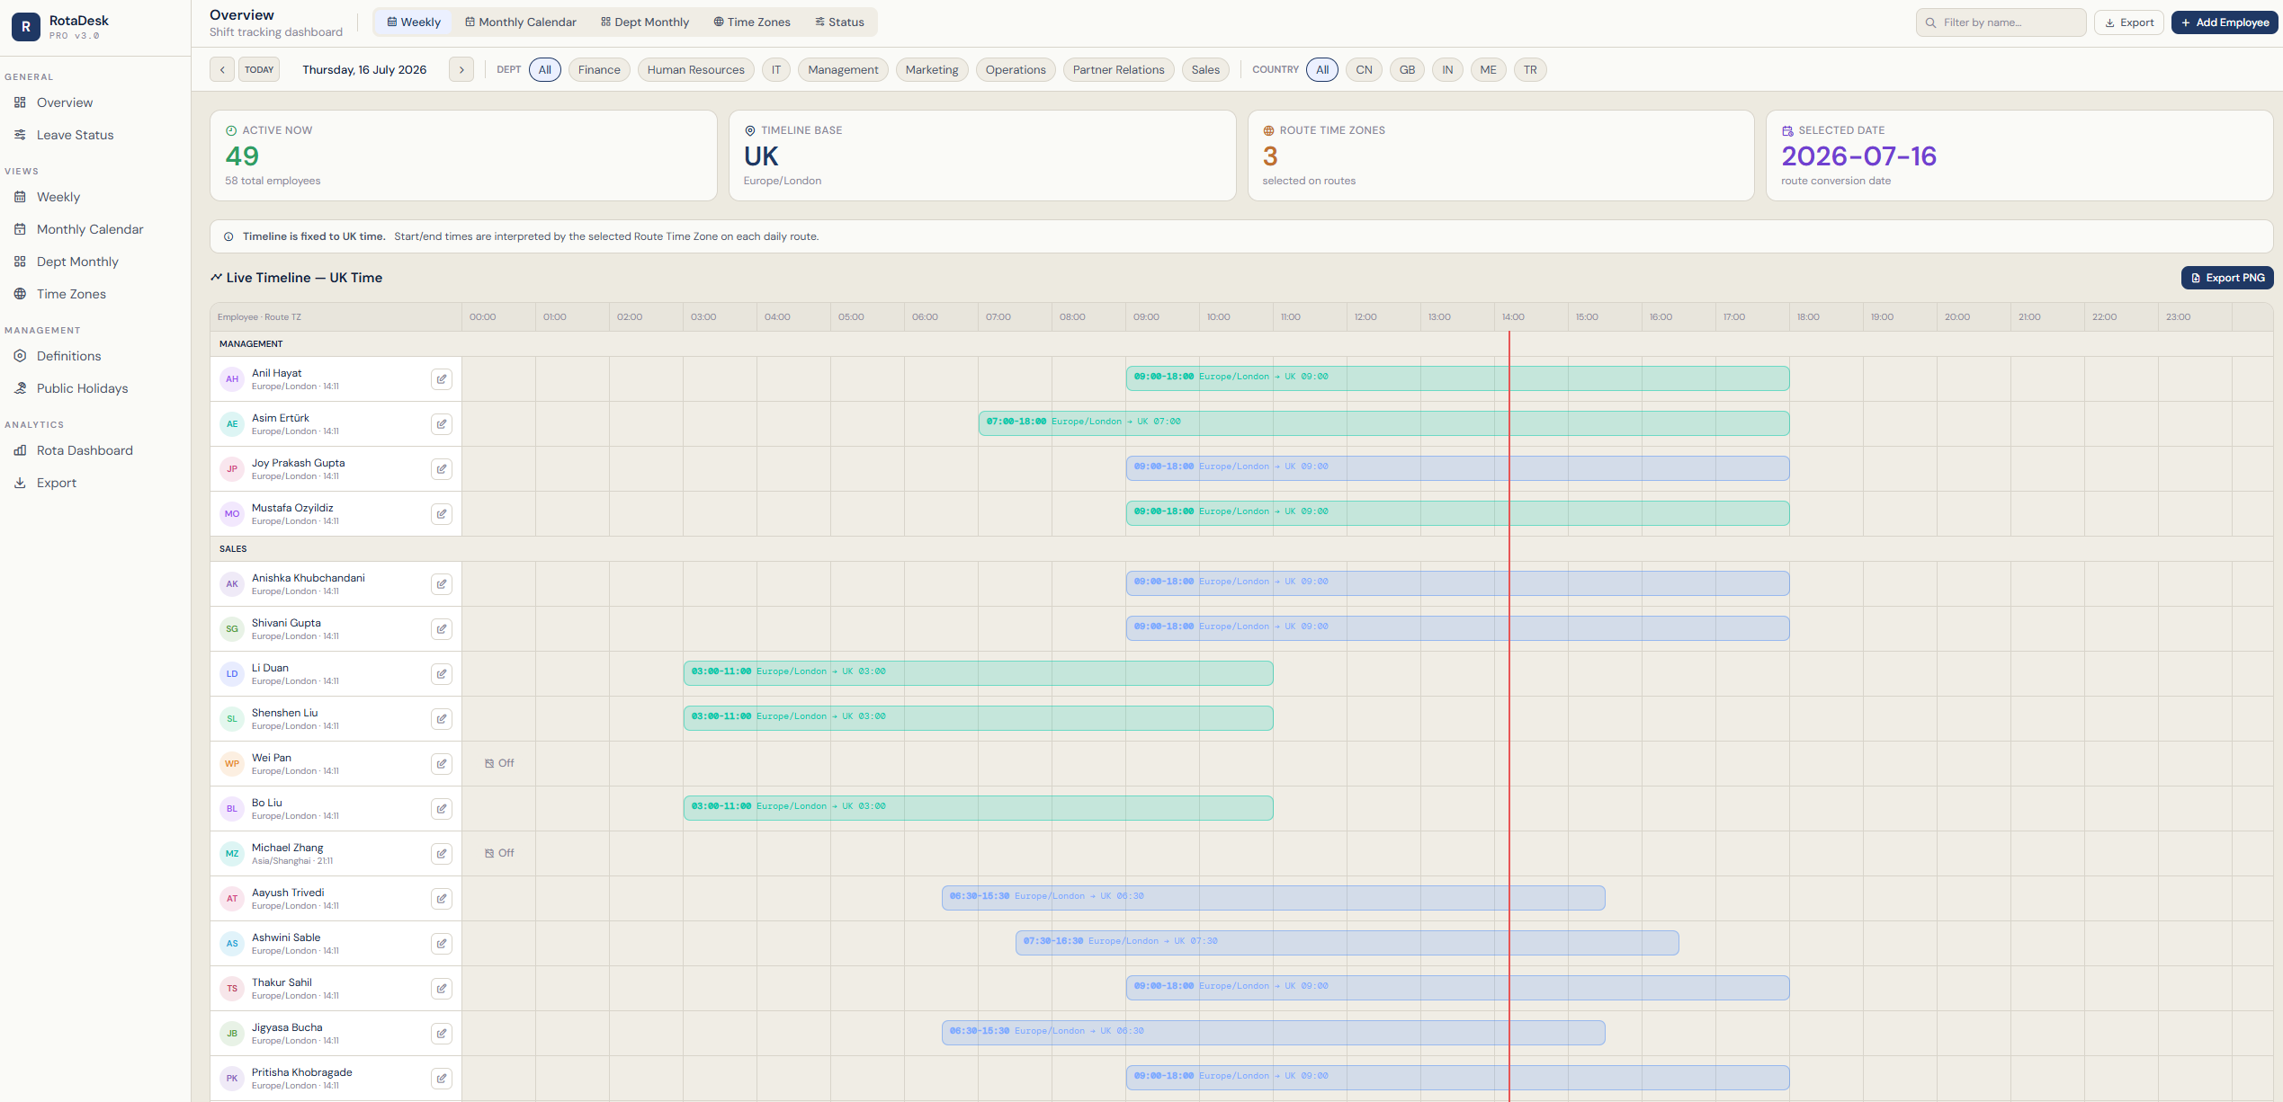Click Ashwini Sable's 07:30-16:30 shift bar
This screenshot has height=1102, width=2283.
[x=1347, y=943]
